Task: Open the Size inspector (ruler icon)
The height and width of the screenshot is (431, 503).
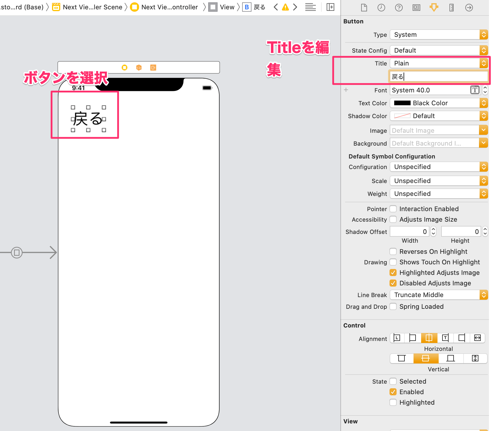Action: 451,8
